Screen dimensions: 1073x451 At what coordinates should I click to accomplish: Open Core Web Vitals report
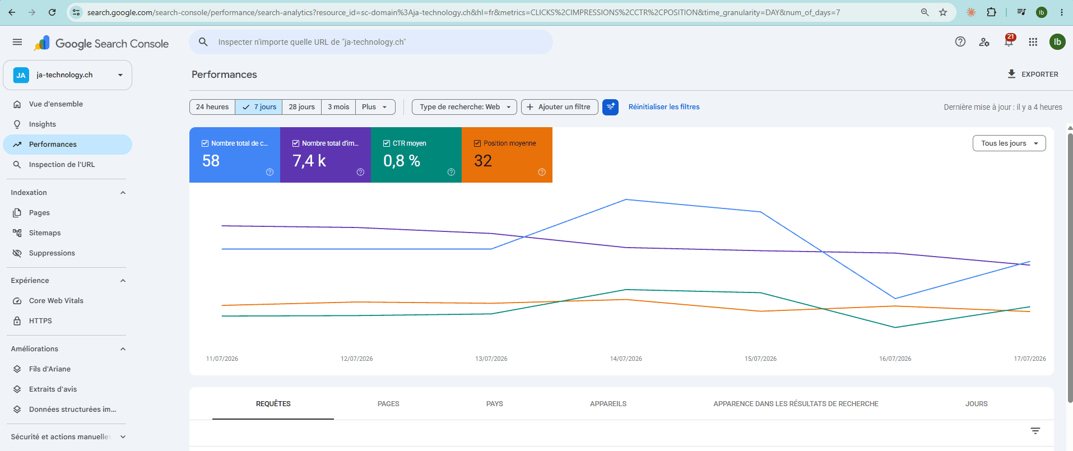pyautogui.click(x=68, y=301)
